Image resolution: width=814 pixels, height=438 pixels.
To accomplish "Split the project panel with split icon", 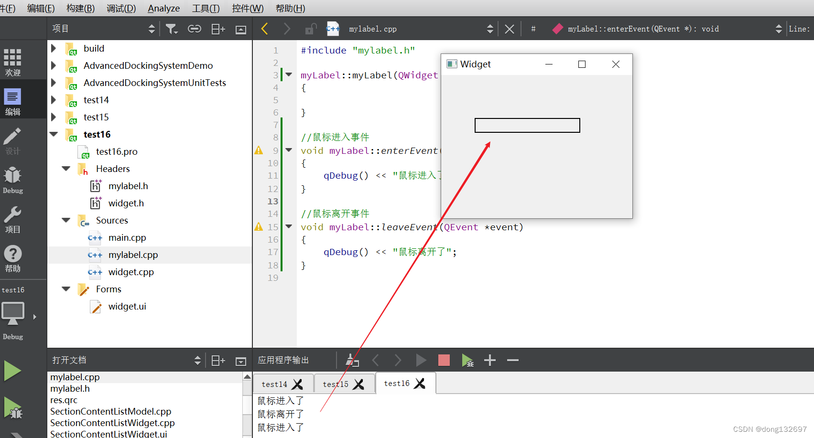I will pyautogui.click(x=218, y=29).
